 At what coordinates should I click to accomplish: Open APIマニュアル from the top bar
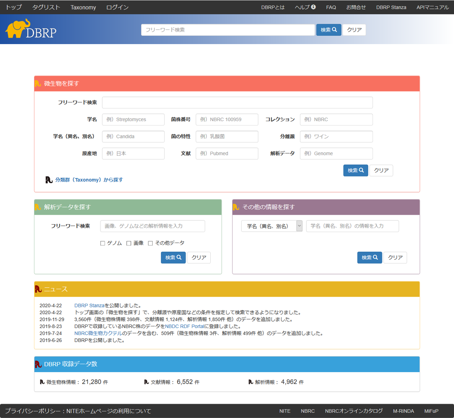click(x=432, y=7)
